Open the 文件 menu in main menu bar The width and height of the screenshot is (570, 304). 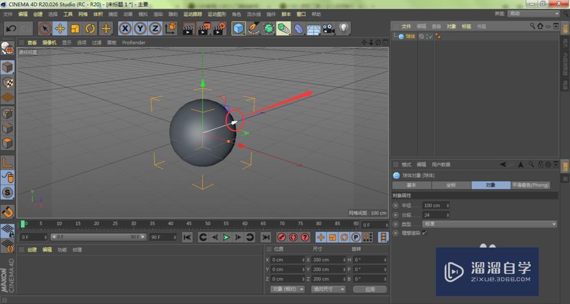(7, 14)
